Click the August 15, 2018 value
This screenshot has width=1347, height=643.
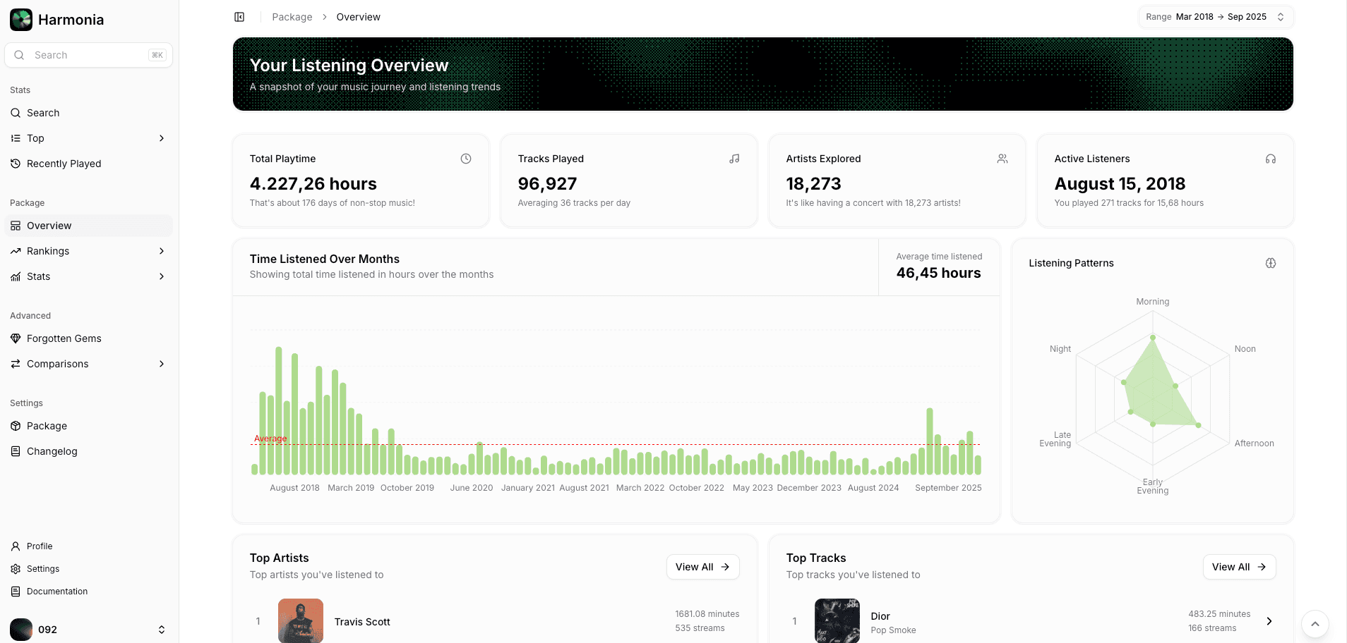click(1120, 184)
